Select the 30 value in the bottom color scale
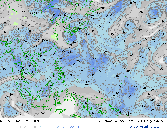 click(26, 127)
